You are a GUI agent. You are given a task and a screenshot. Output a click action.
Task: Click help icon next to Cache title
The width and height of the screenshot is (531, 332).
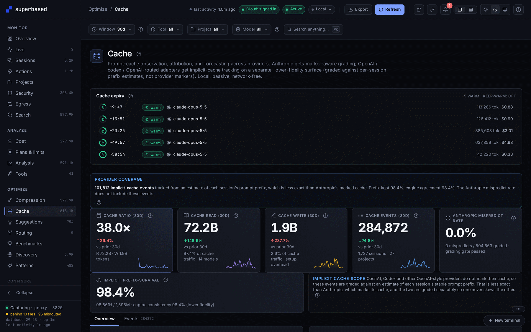(139, 54)
